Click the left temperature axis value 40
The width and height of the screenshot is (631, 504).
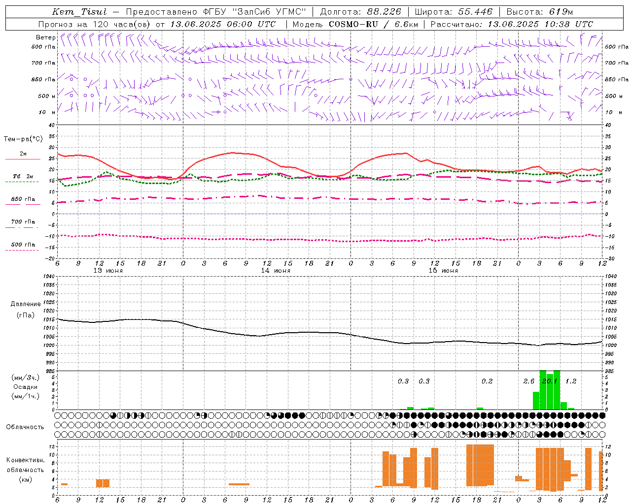click(52, 125)
